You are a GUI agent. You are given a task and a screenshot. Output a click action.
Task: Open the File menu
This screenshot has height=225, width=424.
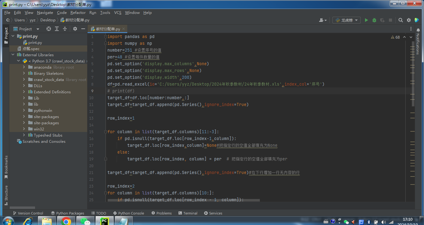[x=7, y=13]
